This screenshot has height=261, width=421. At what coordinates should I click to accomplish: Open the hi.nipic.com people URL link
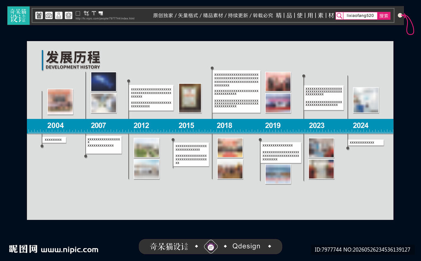105,18
